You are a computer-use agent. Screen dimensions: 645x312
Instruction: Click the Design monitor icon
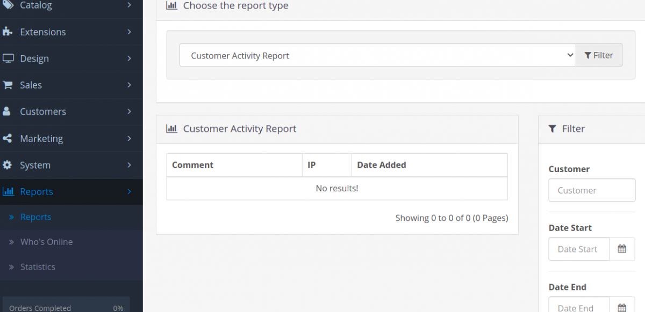click(9, 58)
